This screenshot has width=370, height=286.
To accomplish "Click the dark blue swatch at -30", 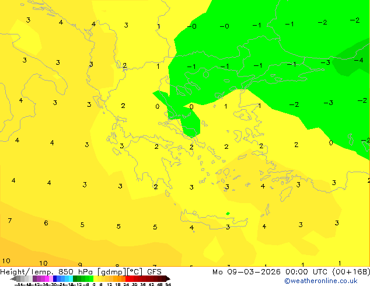I will coord(55,278).
